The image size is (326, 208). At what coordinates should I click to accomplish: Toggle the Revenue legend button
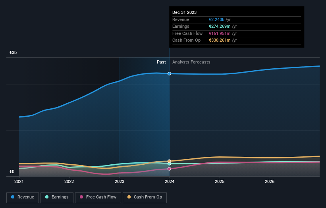(x=23, y=197)
